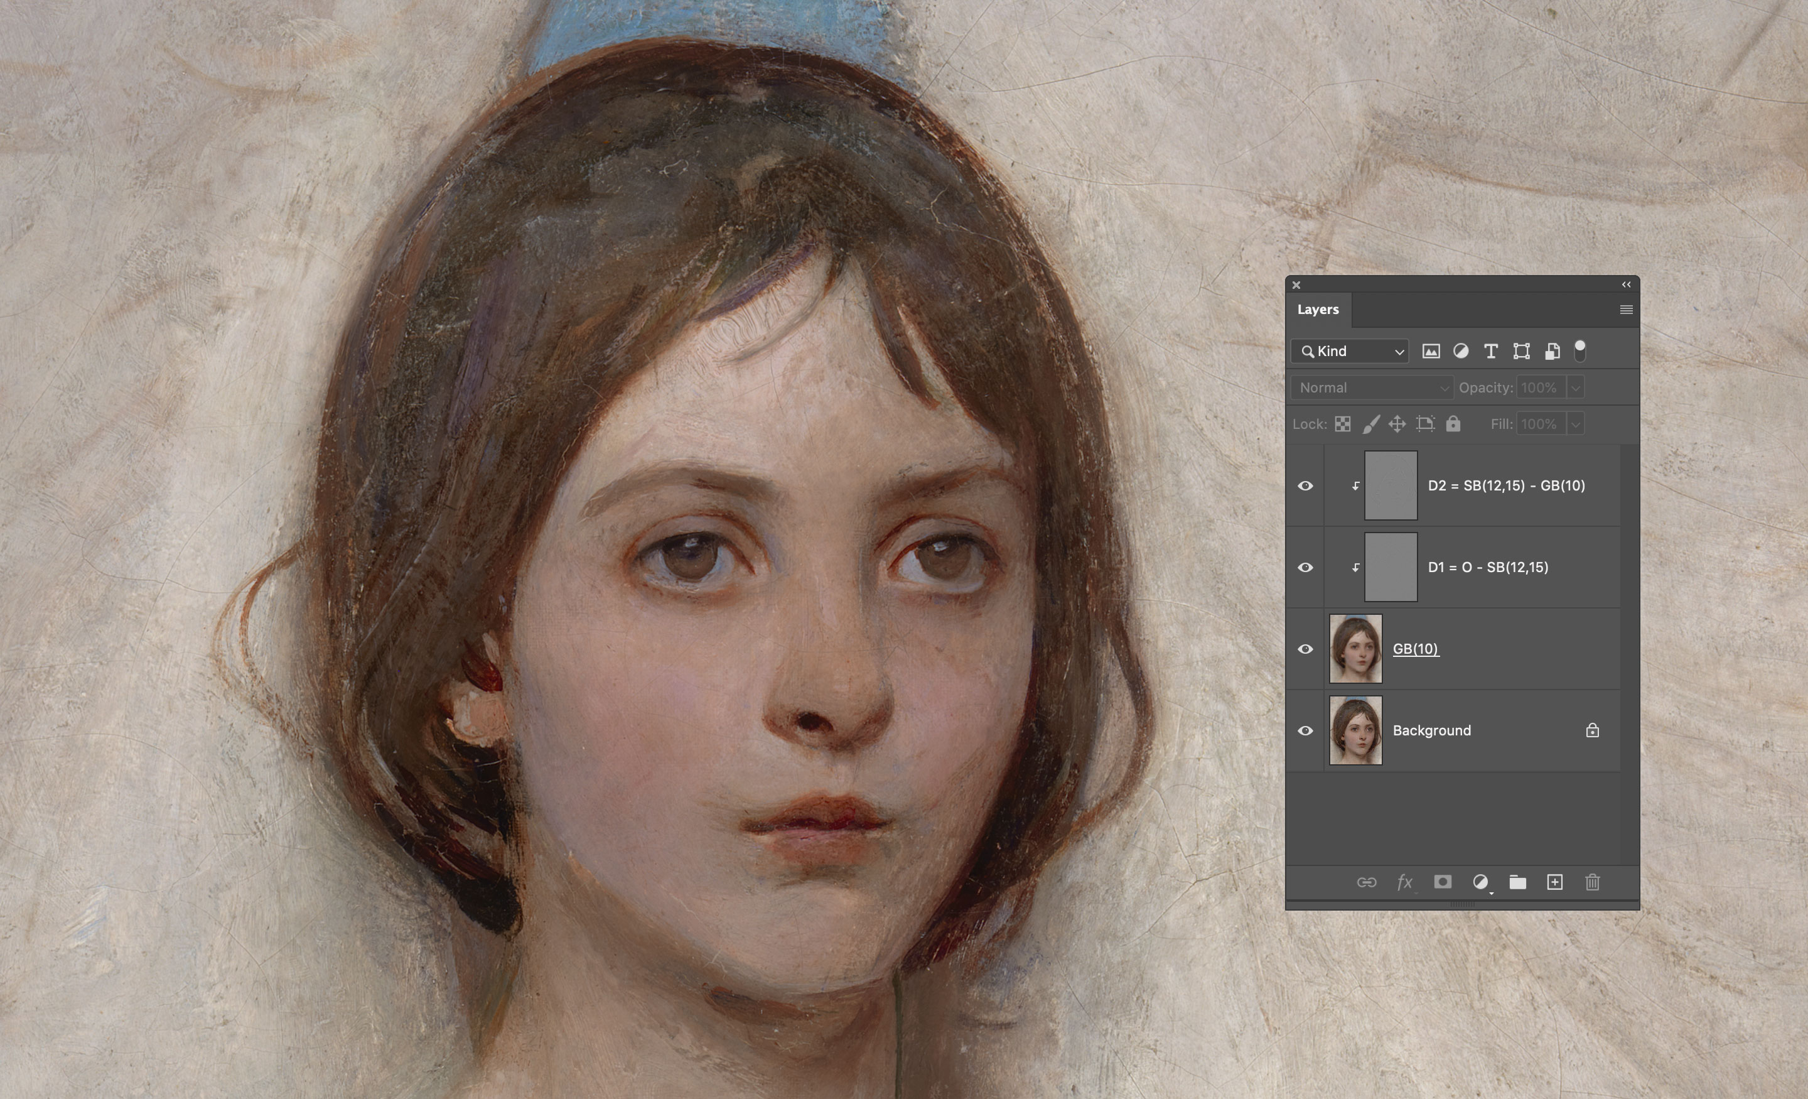The image size is (1808, 1099).
Task: Add a layer mask icon
Action: 1443,882
